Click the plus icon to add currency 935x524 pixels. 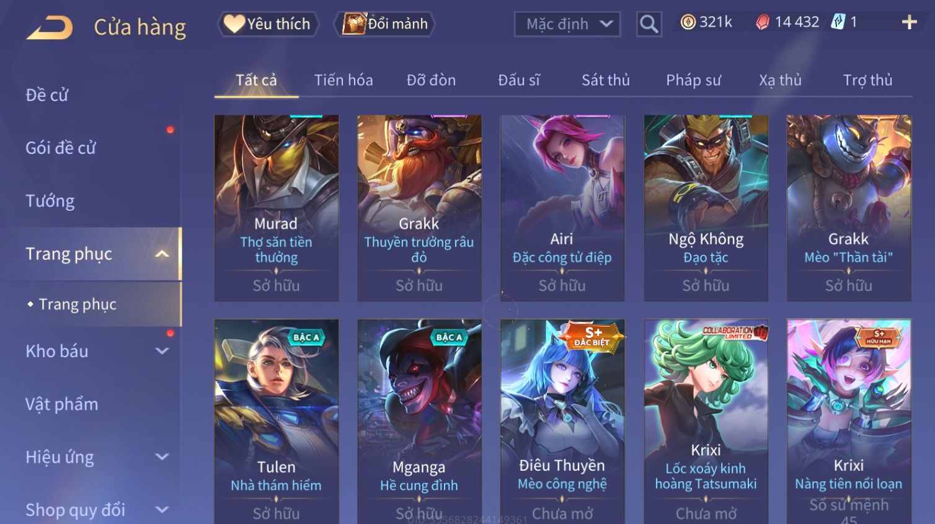[x=909, y=22]
